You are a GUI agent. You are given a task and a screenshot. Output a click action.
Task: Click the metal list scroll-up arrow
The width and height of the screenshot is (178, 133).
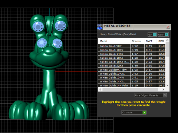pyautogui.click(x=168, y=40)
